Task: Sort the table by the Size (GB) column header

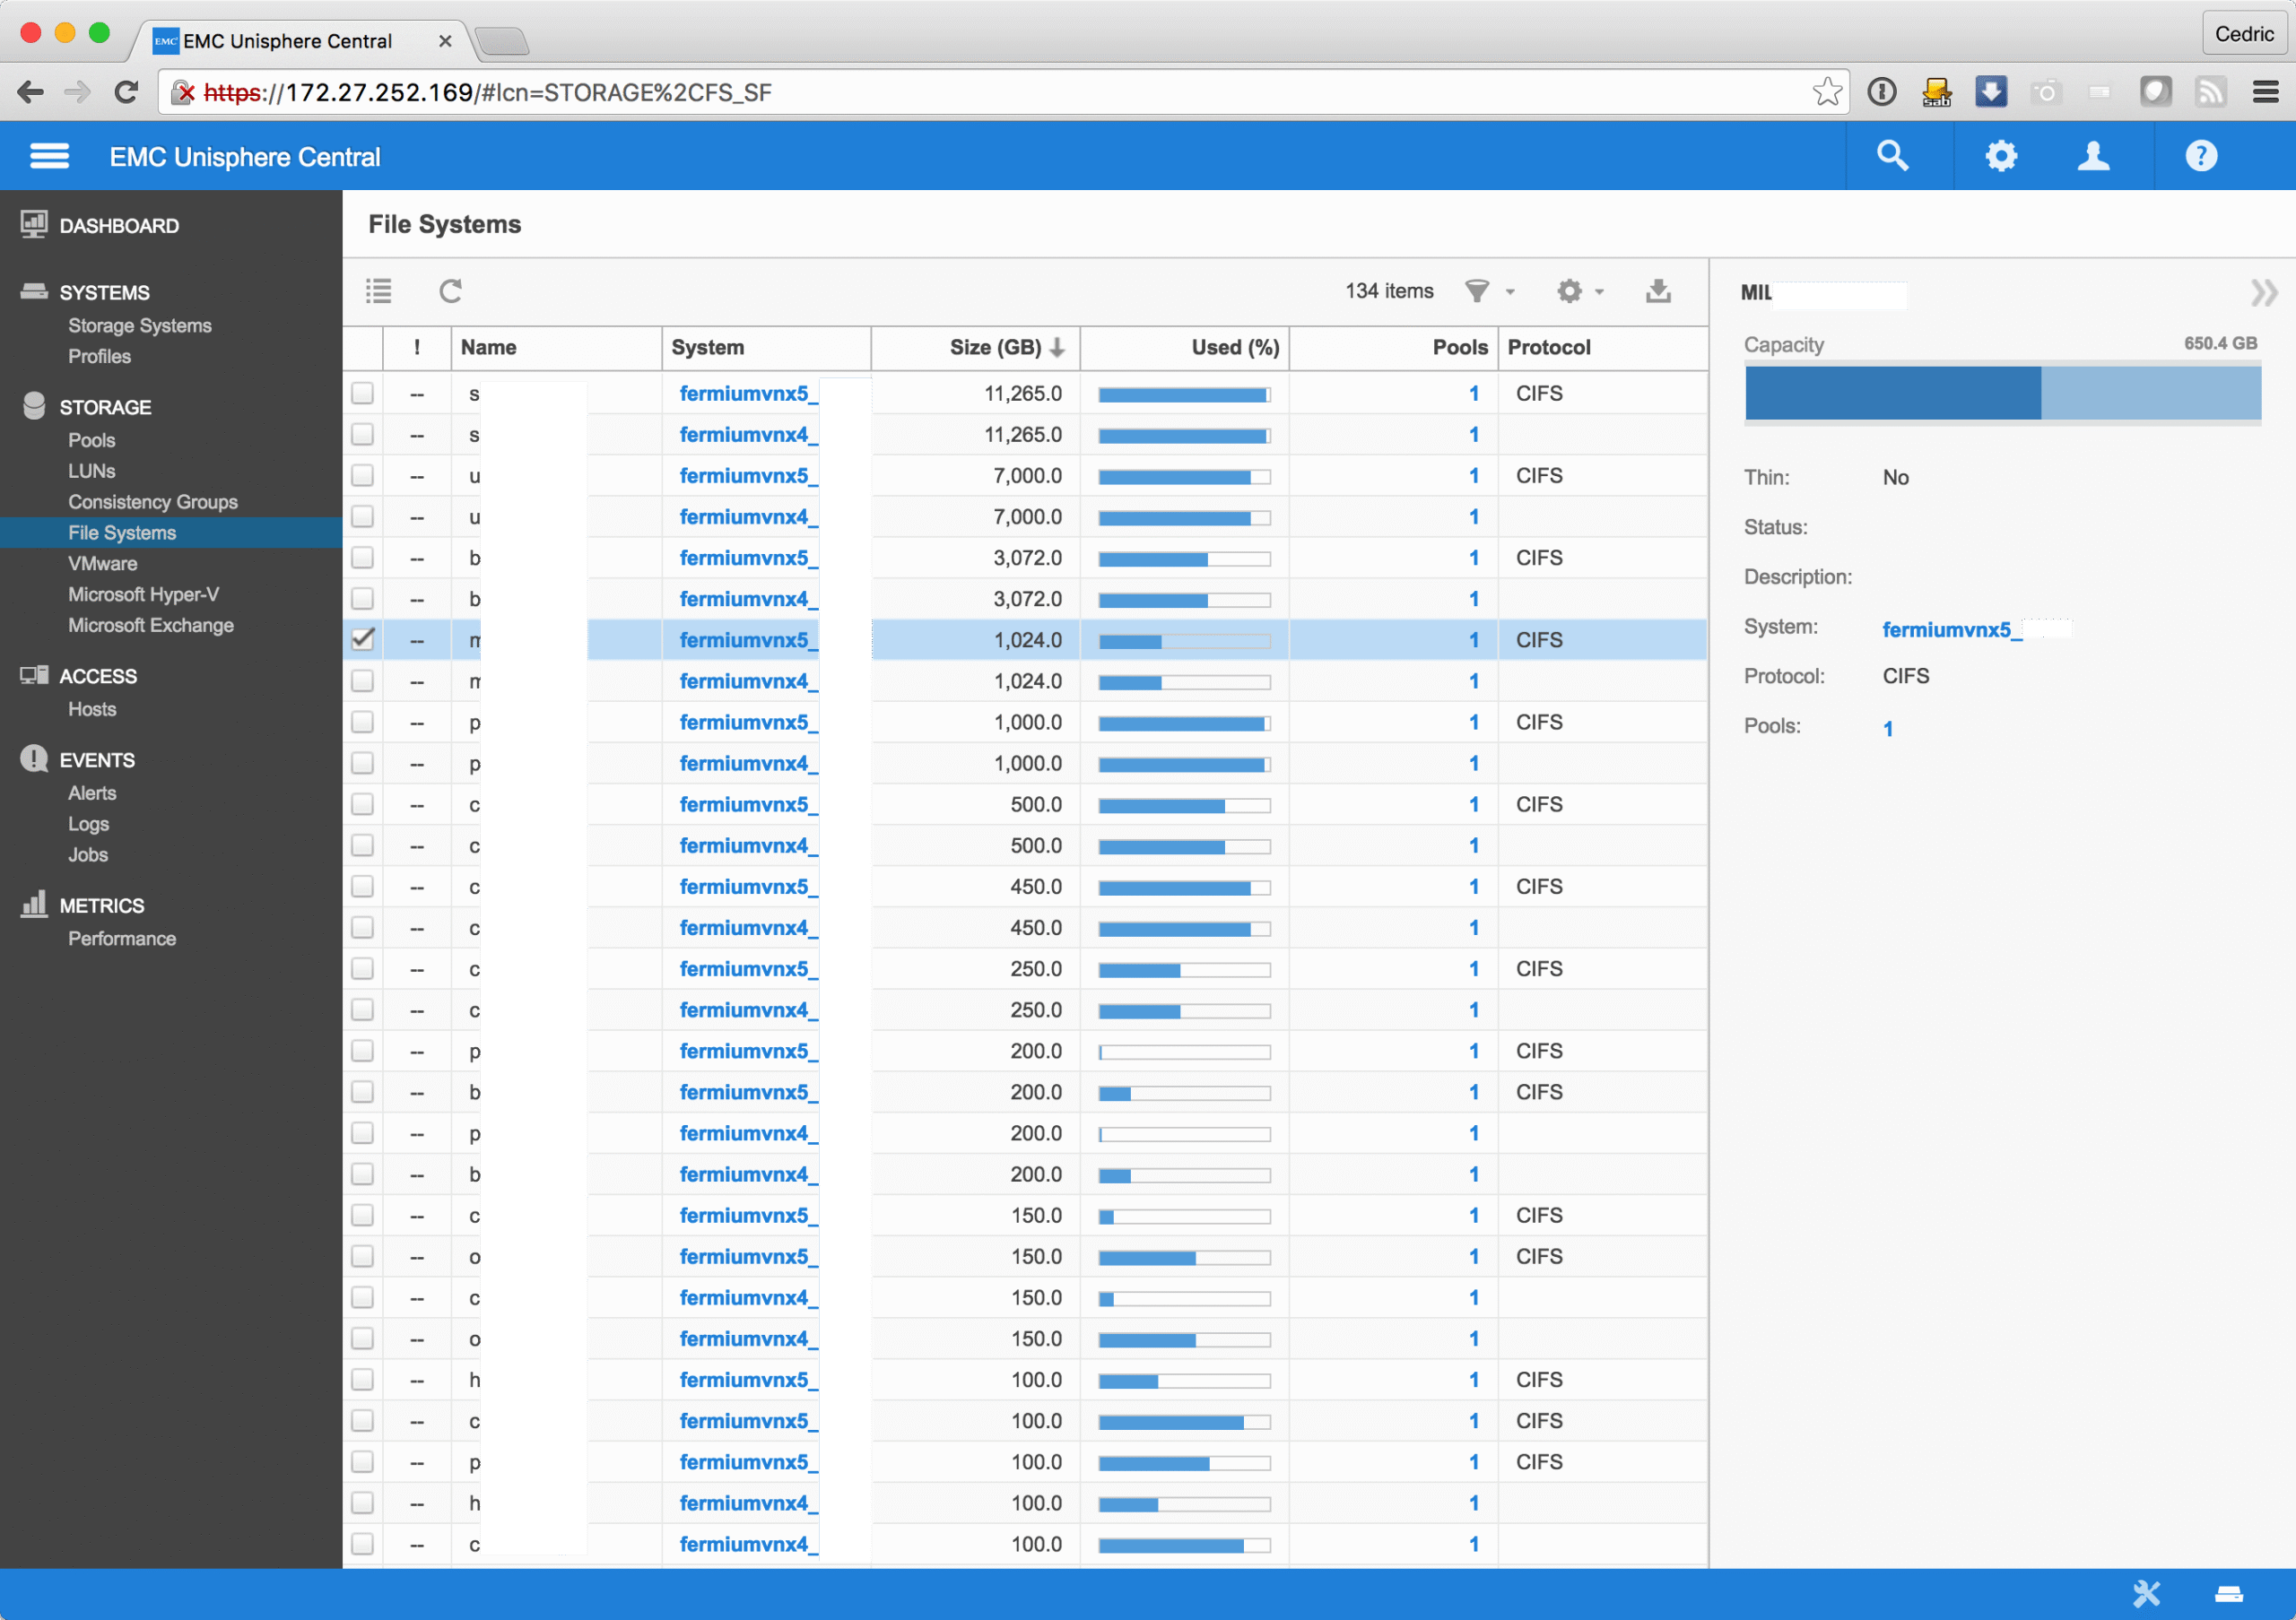Action: pos(995,347)
